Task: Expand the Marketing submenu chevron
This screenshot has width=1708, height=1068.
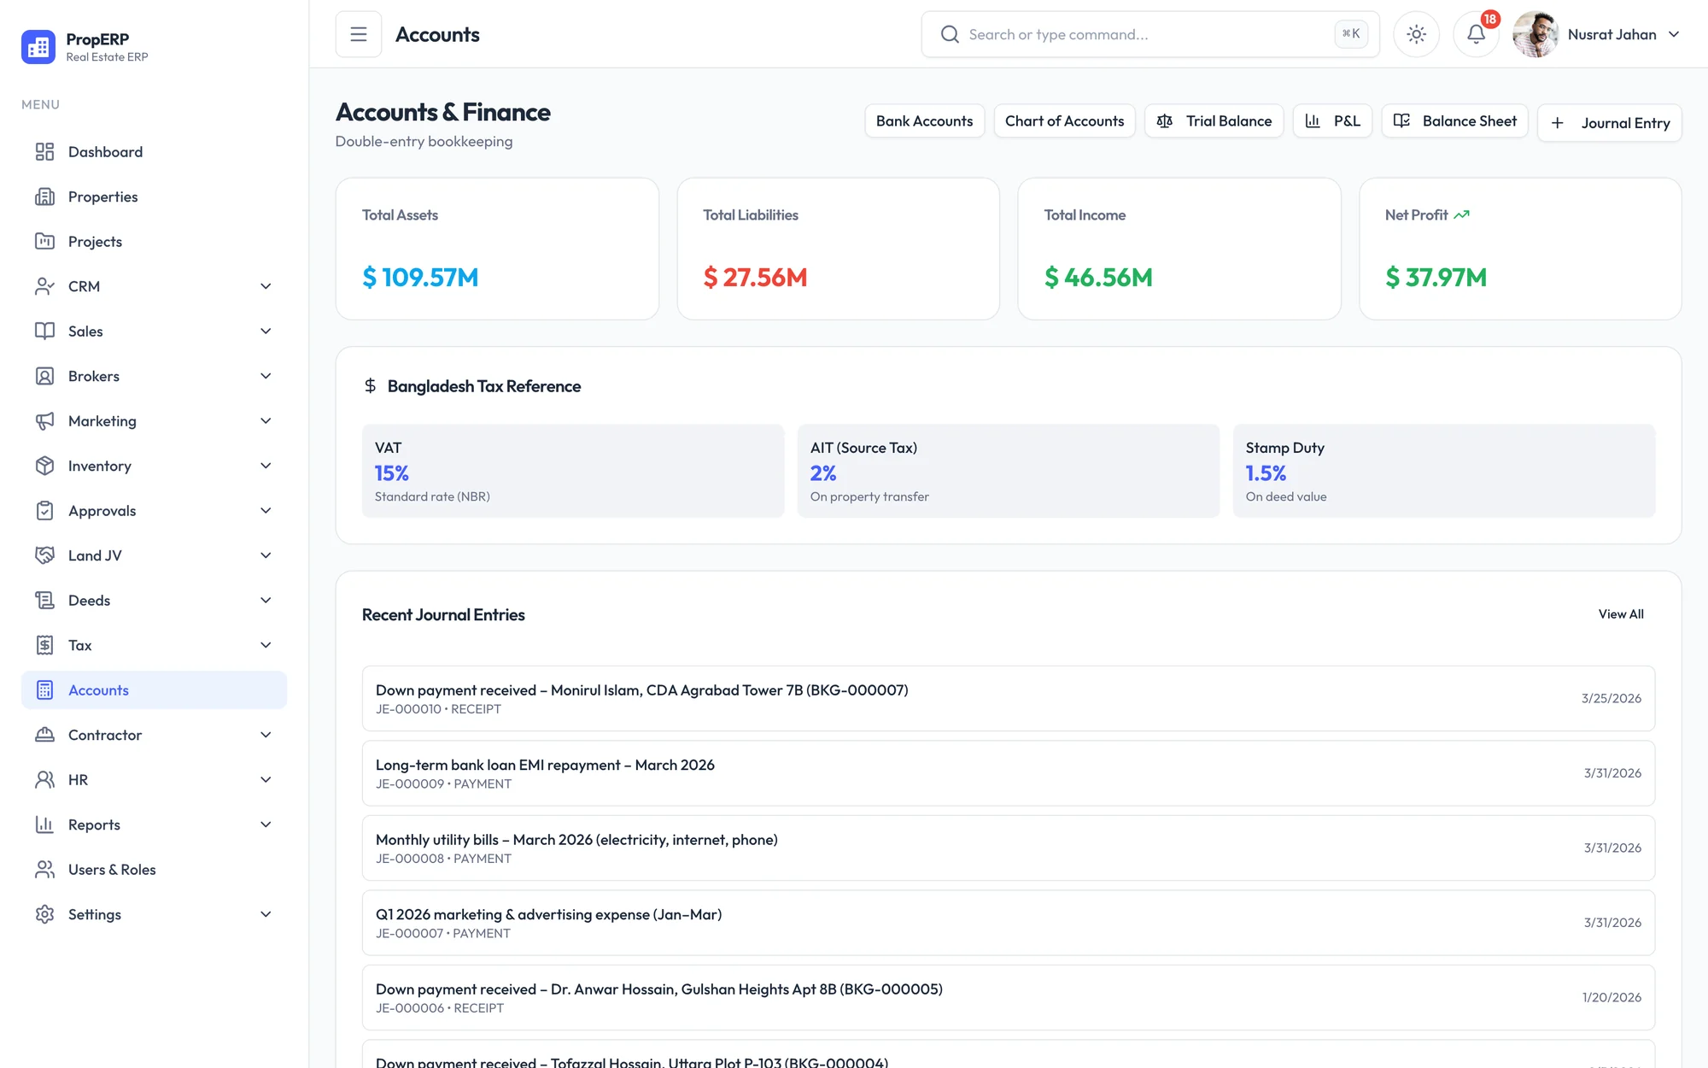Action: coord(266,421)
